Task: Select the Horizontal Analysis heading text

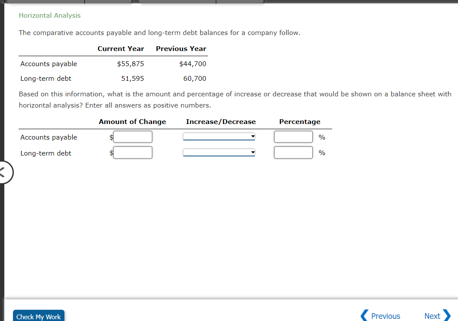Action: [49, 15]
